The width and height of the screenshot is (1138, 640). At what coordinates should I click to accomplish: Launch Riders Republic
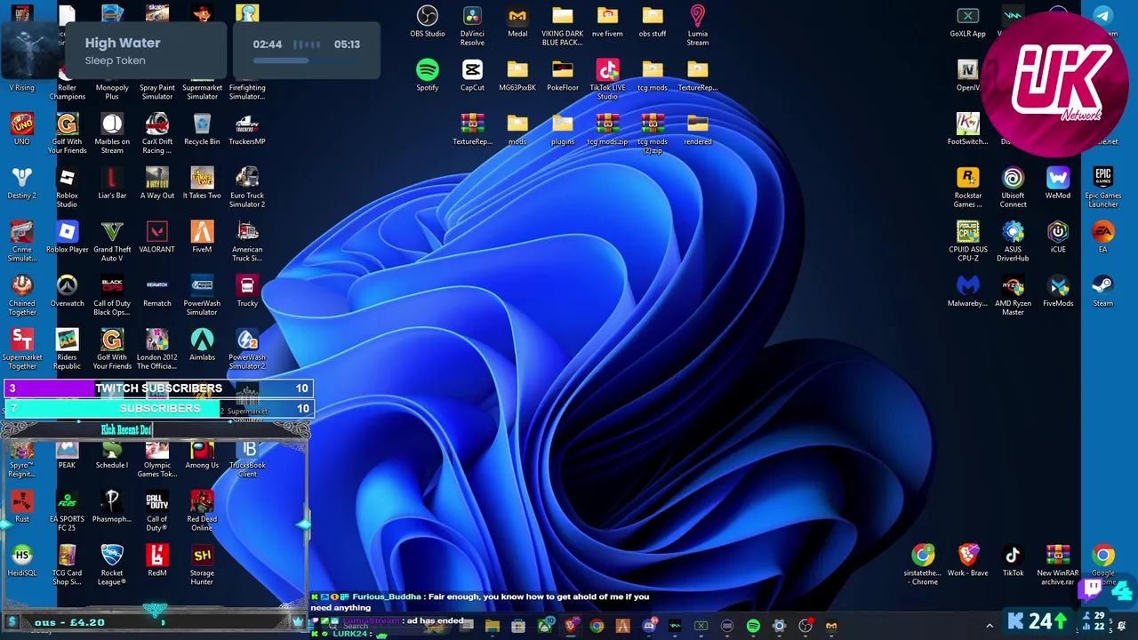coord(67,349)
